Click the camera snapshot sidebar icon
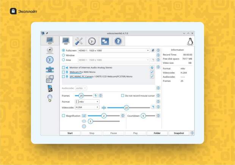 pyautogui.click(x=50, y=69)
